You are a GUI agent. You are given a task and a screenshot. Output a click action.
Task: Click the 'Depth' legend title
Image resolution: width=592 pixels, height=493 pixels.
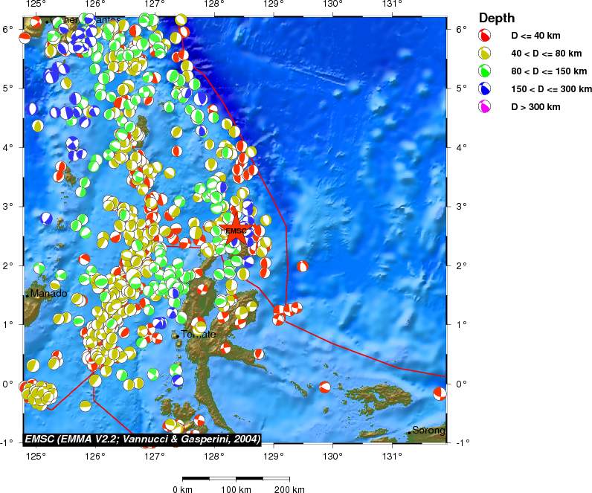496,18
